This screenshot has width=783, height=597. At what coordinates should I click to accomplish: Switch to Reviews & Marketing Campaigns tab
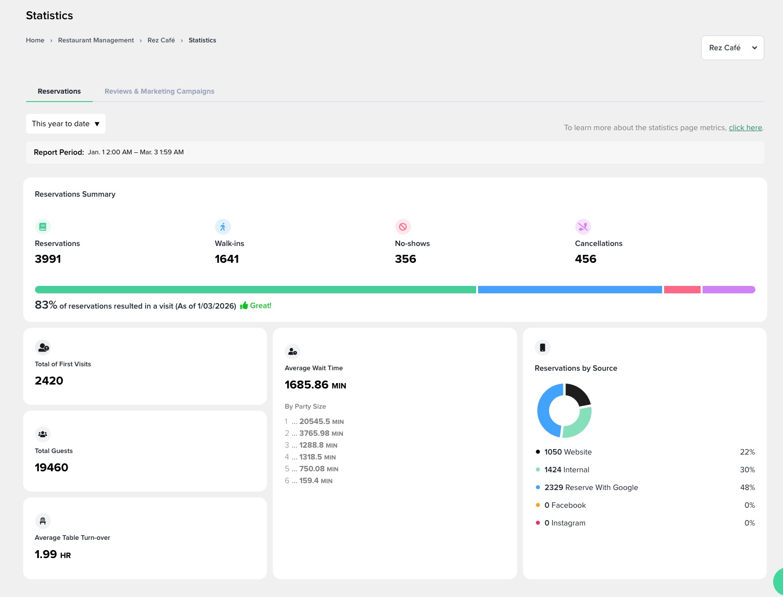click(x=159, y=91)
